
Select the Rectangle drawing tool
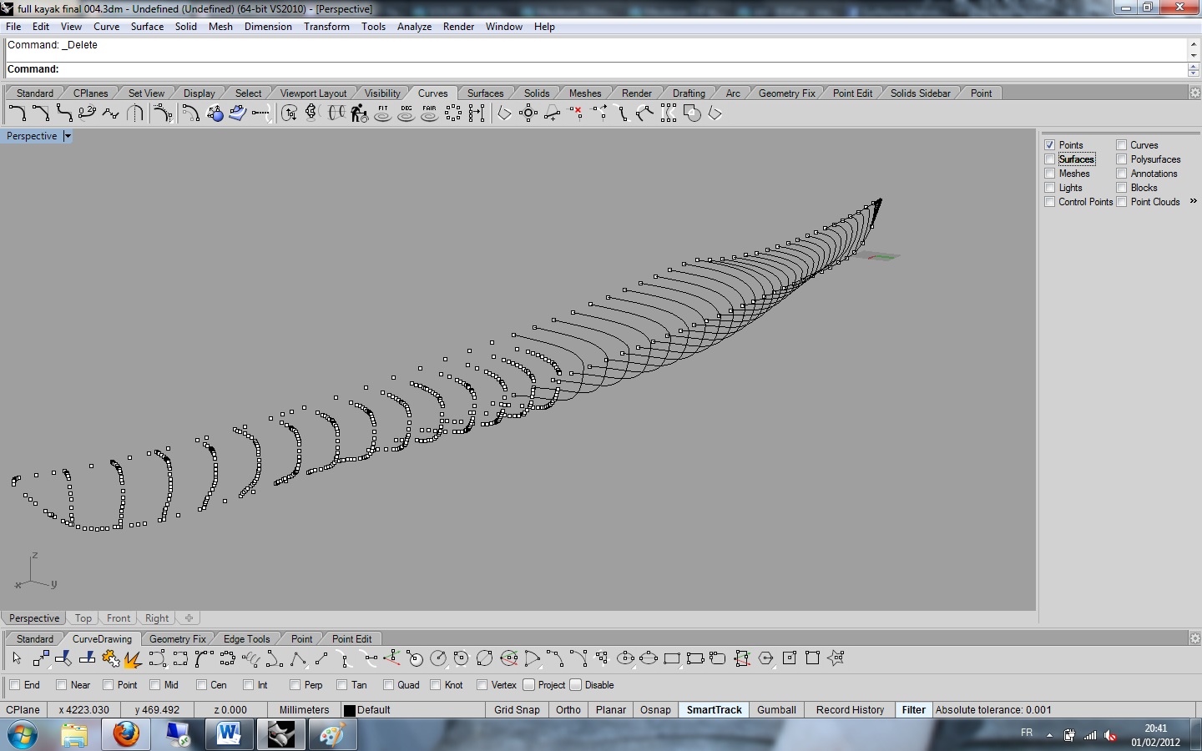(x=673, y=658)
